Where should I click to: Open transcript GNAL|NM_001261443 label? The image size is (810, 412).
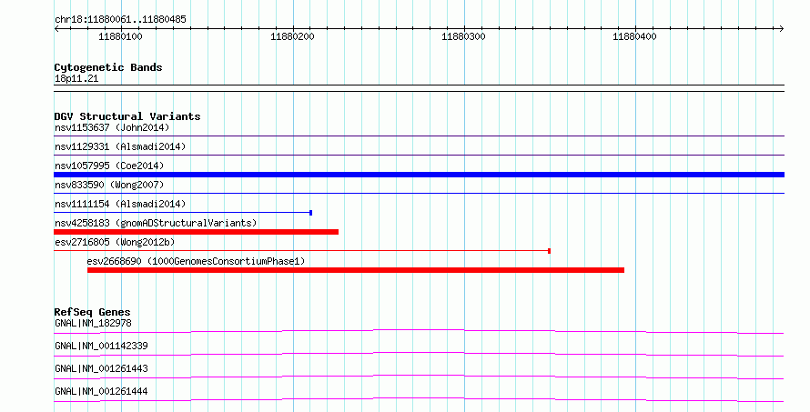101,368
